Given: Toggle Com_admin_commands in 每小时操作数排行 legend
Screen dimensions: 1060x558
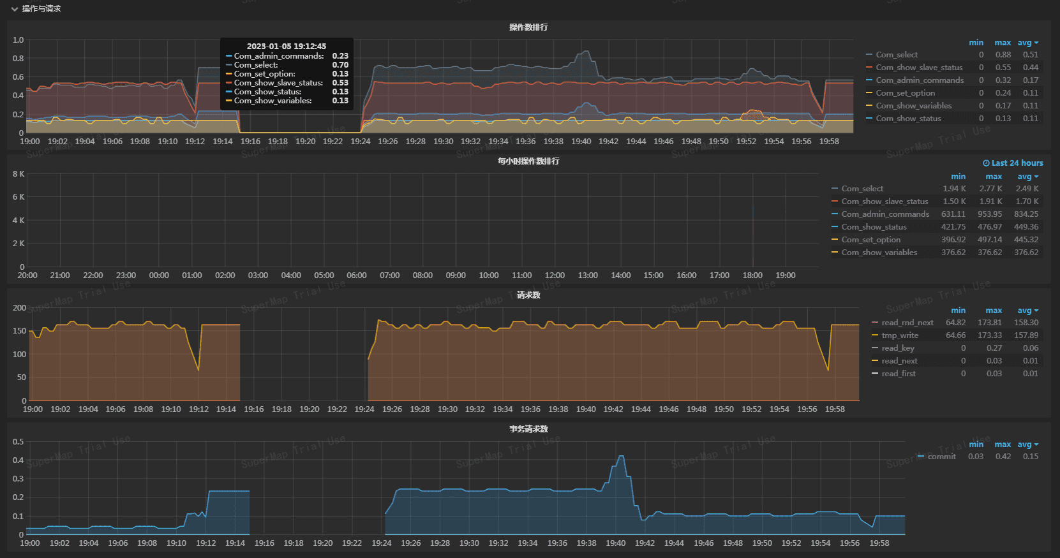Looking at the screenshot, I should click(885, 214).
